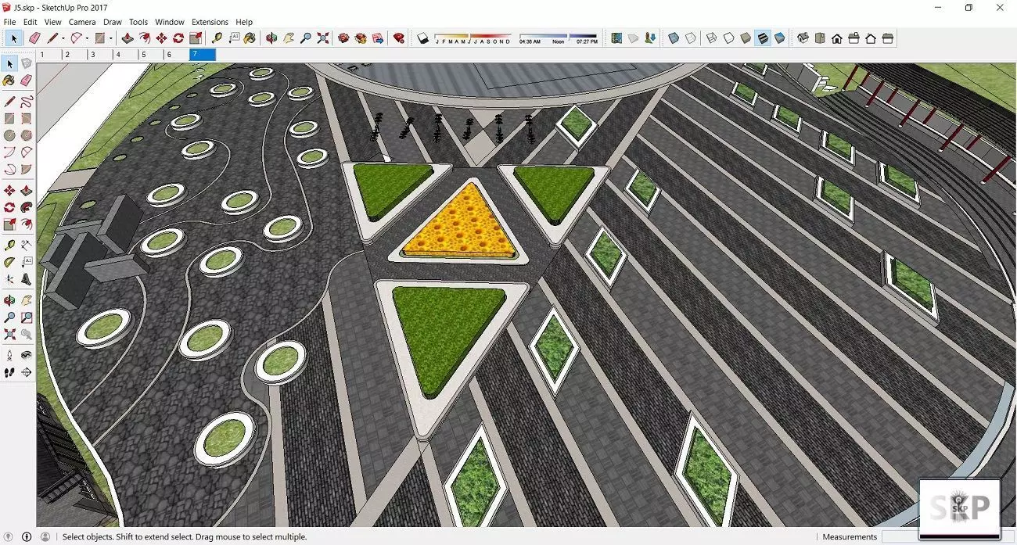The height and width of the screenshot is (545, 1017).
Task: Open the 3D Warehouse
Action: point(343,38)
